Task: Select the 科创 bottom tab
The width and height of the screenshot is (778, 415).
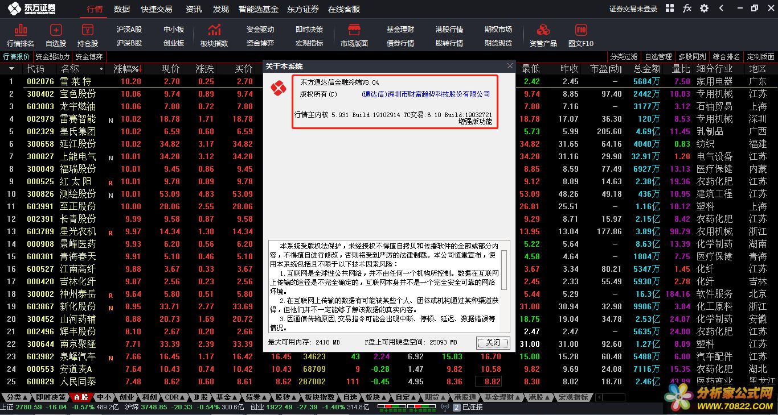Action: (149, 397)
